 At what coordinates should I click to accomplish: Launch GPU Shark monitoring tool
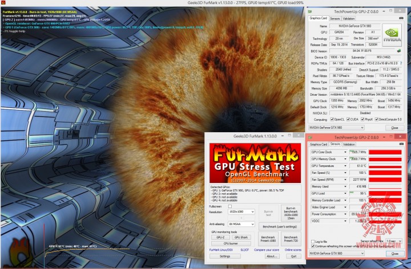coord(241,237)
